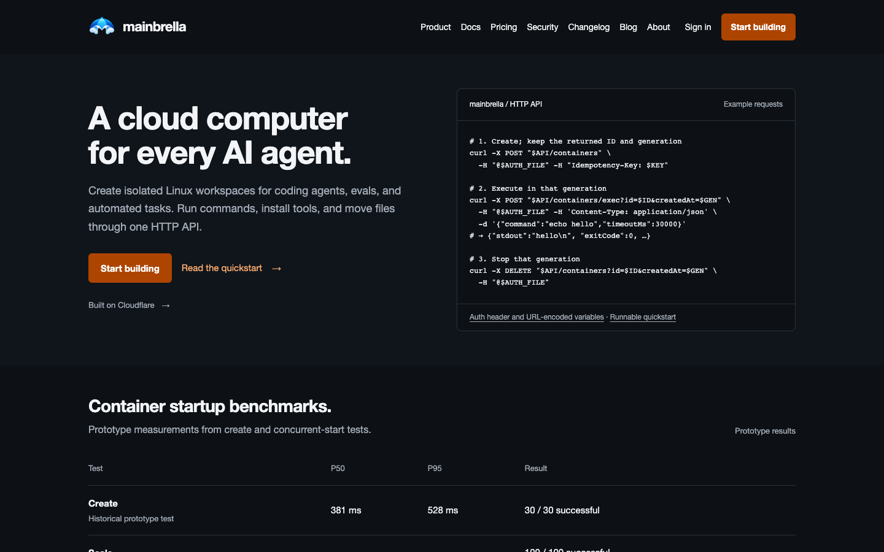Click the '# 1. Create; keep the returned ID' comment
Viewport: 884px width, 552px height.
pyautogui.click(x=576, y=142)
